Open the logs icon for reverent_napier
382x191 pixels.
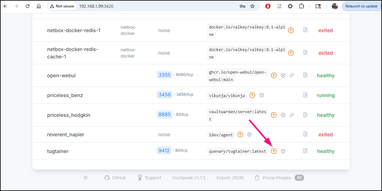[305, 134]
